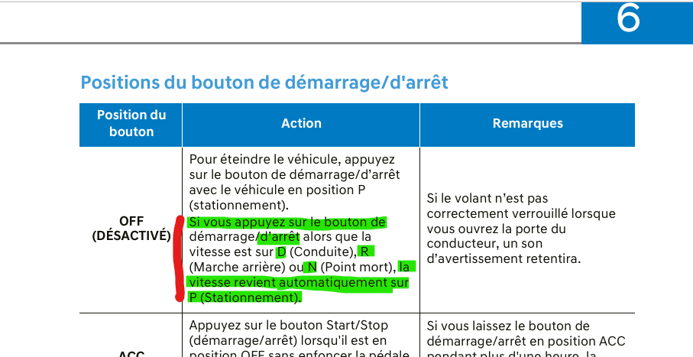The height and width of the screenshot is (357, 693).
Task: Select the highlighted word "d'arrêt"
Action: (x=277, y=237)
